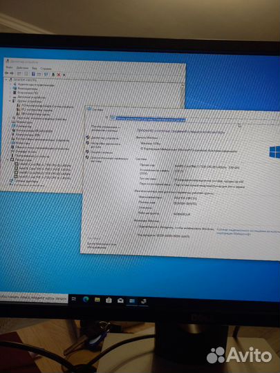Open the Справка menu in Device Manager
280x373 pixels.
click(46, 69)
